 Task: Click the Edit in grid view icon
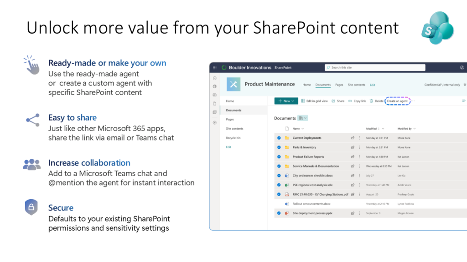303,101
